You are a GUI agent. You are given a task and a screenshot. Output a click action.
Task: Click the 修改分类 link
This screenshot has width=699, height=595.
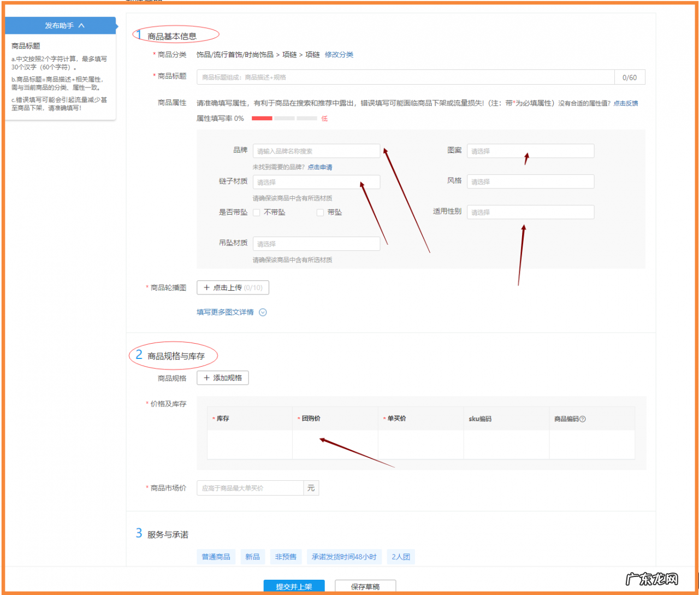[339, 55]
